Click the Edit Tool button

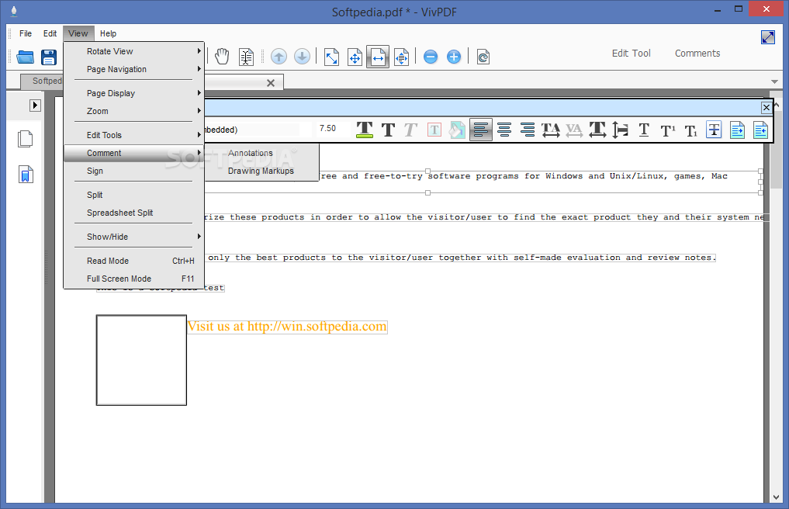(631, 54)
